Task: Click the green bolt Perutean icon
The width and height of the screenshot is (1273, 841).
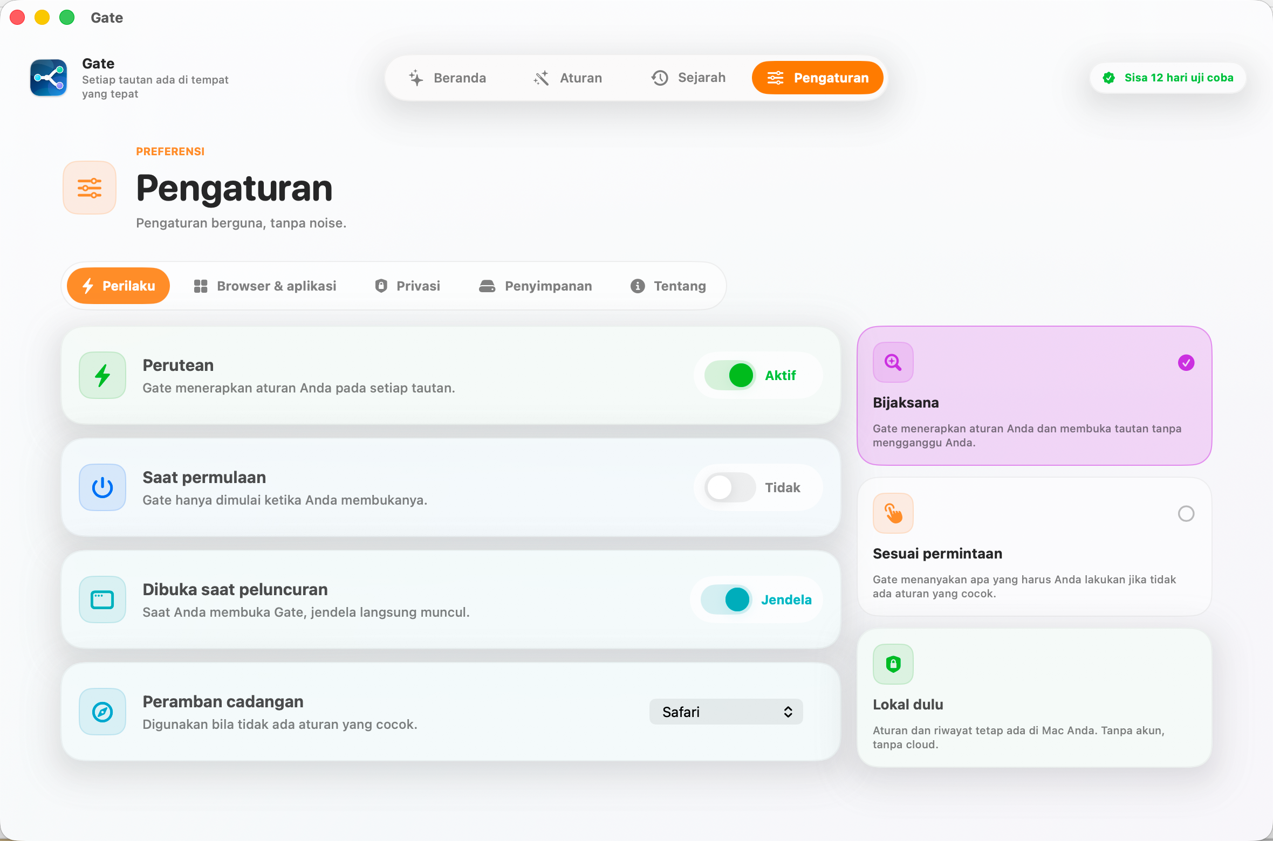Action: coord(102,375)
